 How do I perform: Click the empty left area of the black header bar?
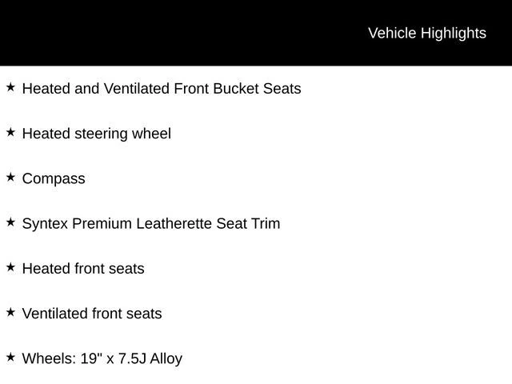click(x=120, y=33)
